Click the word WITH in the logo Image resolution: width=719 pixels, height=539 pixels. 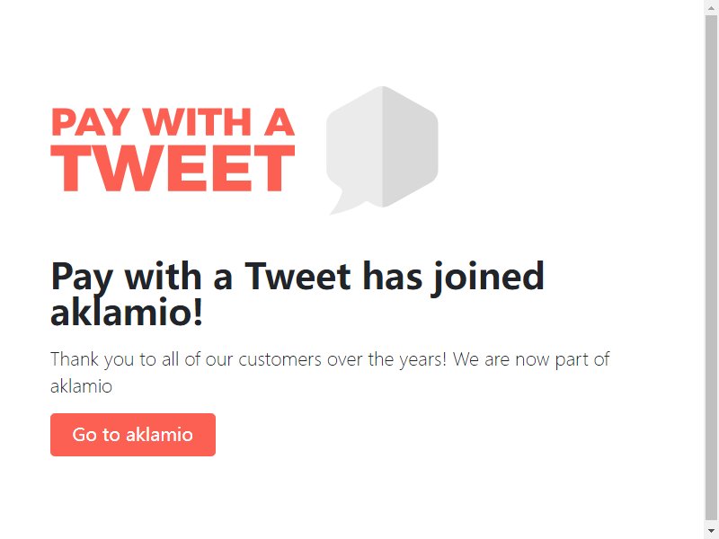click(x=197, y=122)
